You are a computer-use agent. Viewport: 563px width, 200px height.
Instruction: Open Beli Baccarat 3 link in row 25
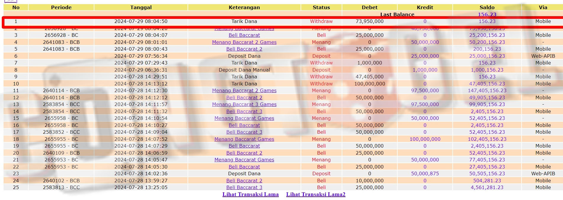[x=244, y=187]
